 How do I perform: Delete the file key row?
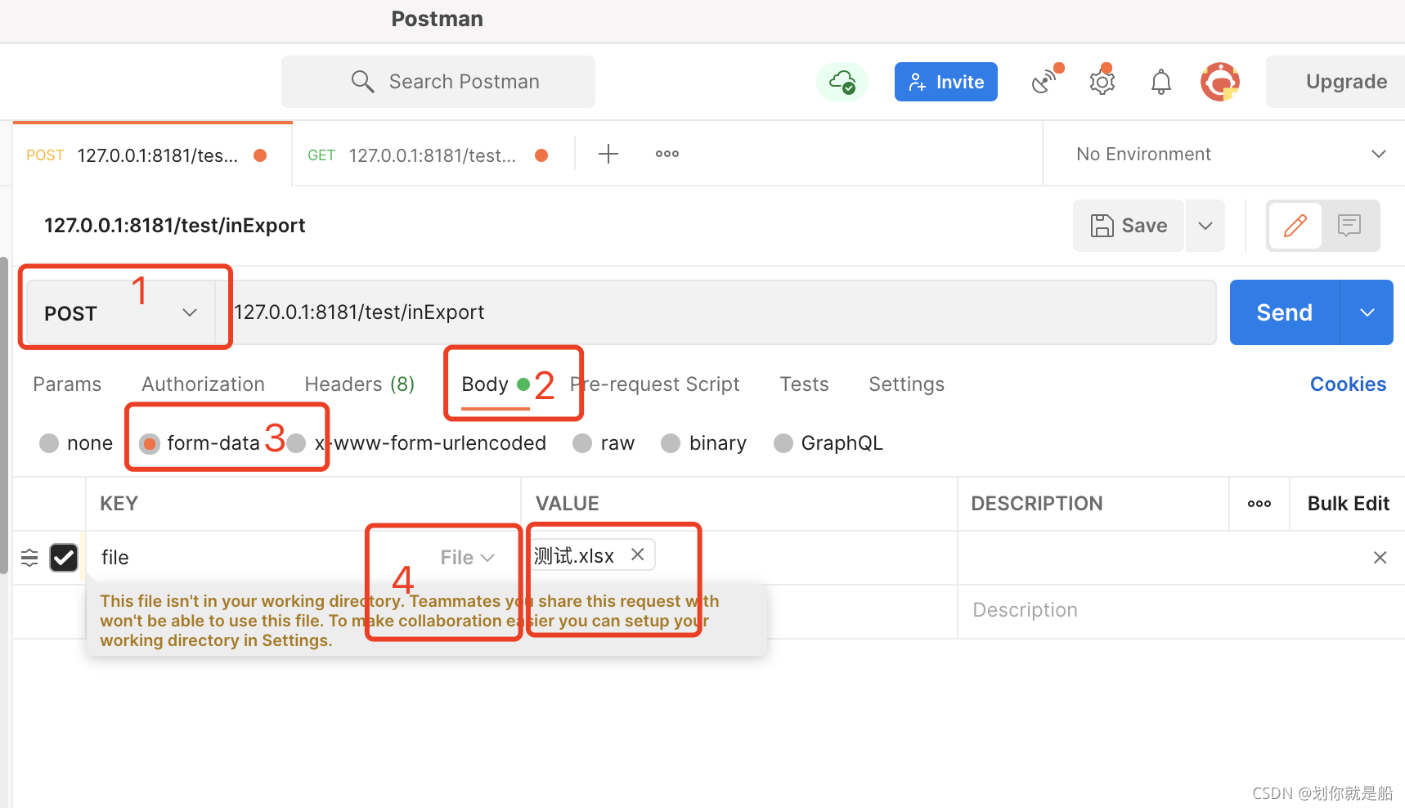click(x=1380, y=558)
